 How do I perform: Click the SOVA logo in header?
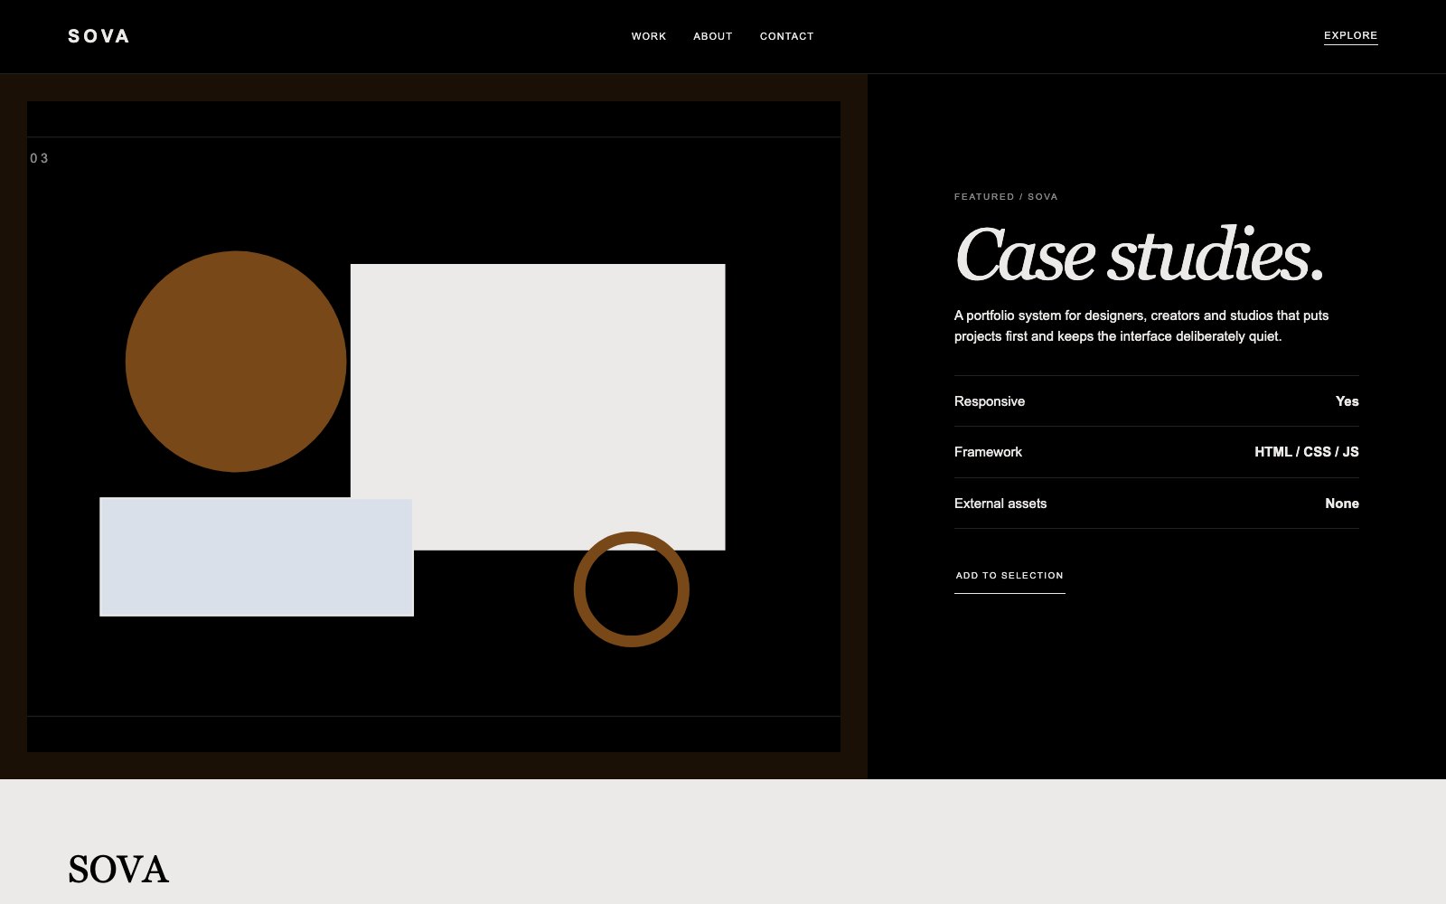pyautogui.click(x=99, y=36)
